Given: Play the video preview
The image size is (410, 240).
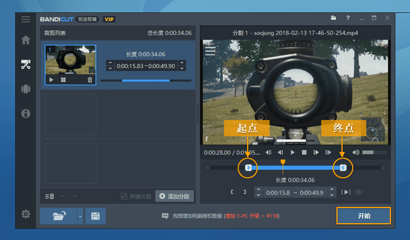Looking at the screenshot, I should click(x=292, y=153).
